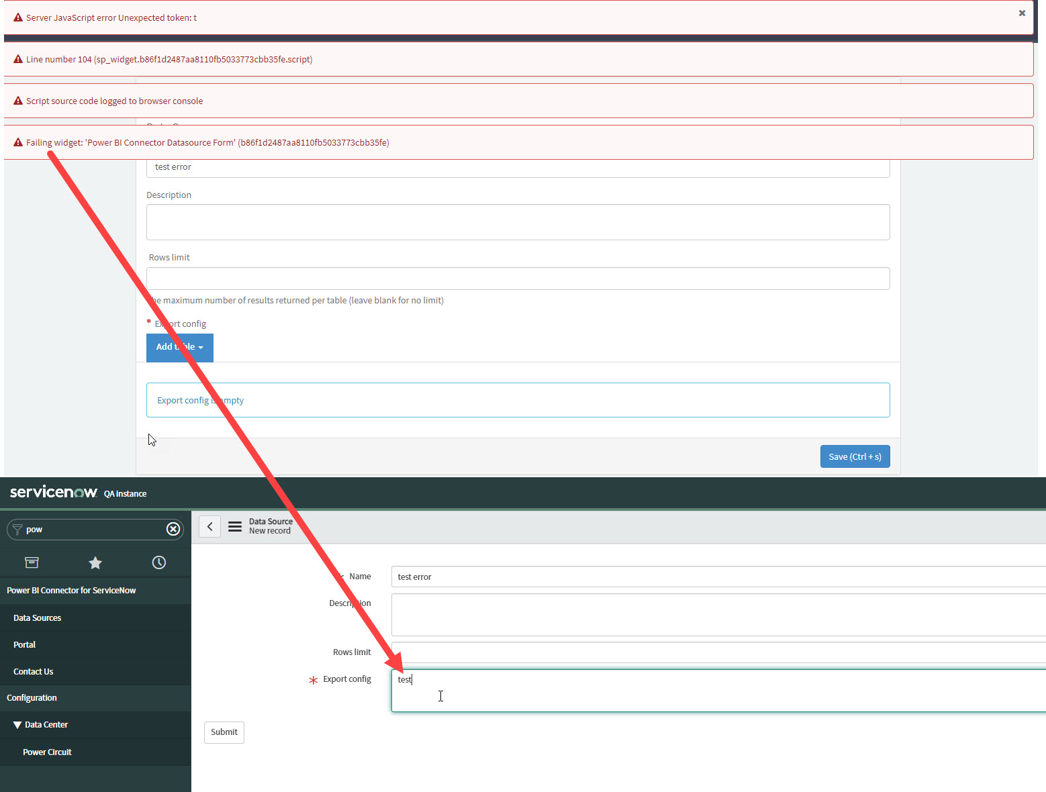Open the History clock tab
This screenshot has width=1046, height=792.
coord(159,562)
